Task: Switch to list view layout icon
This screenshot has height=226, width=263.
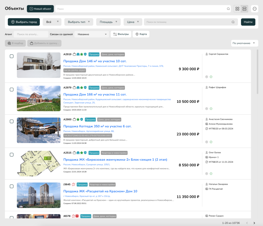Action: (245, 9)
